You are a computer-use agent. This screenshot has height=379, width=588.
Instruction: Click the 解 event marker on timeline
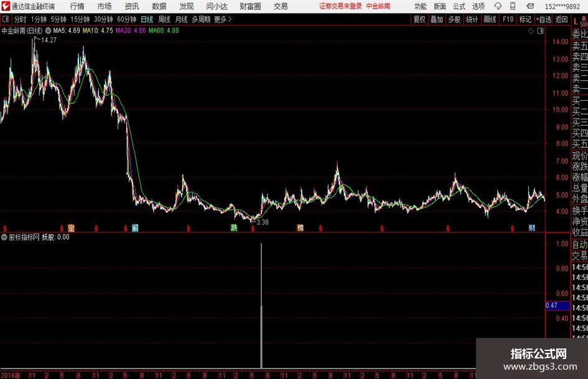click(135, 228)
